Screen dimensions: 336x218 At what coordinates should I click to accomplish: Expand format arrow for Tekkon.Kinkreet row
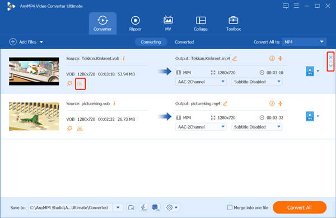point(318,71)
